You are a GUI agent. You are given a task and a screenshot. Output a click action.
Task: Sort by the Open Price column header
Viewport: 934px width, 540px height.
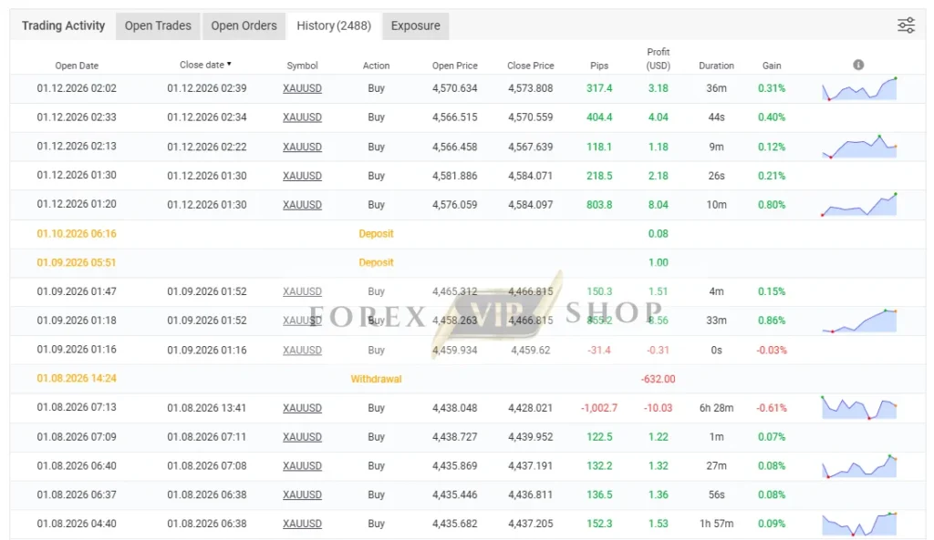pos(455,66)
